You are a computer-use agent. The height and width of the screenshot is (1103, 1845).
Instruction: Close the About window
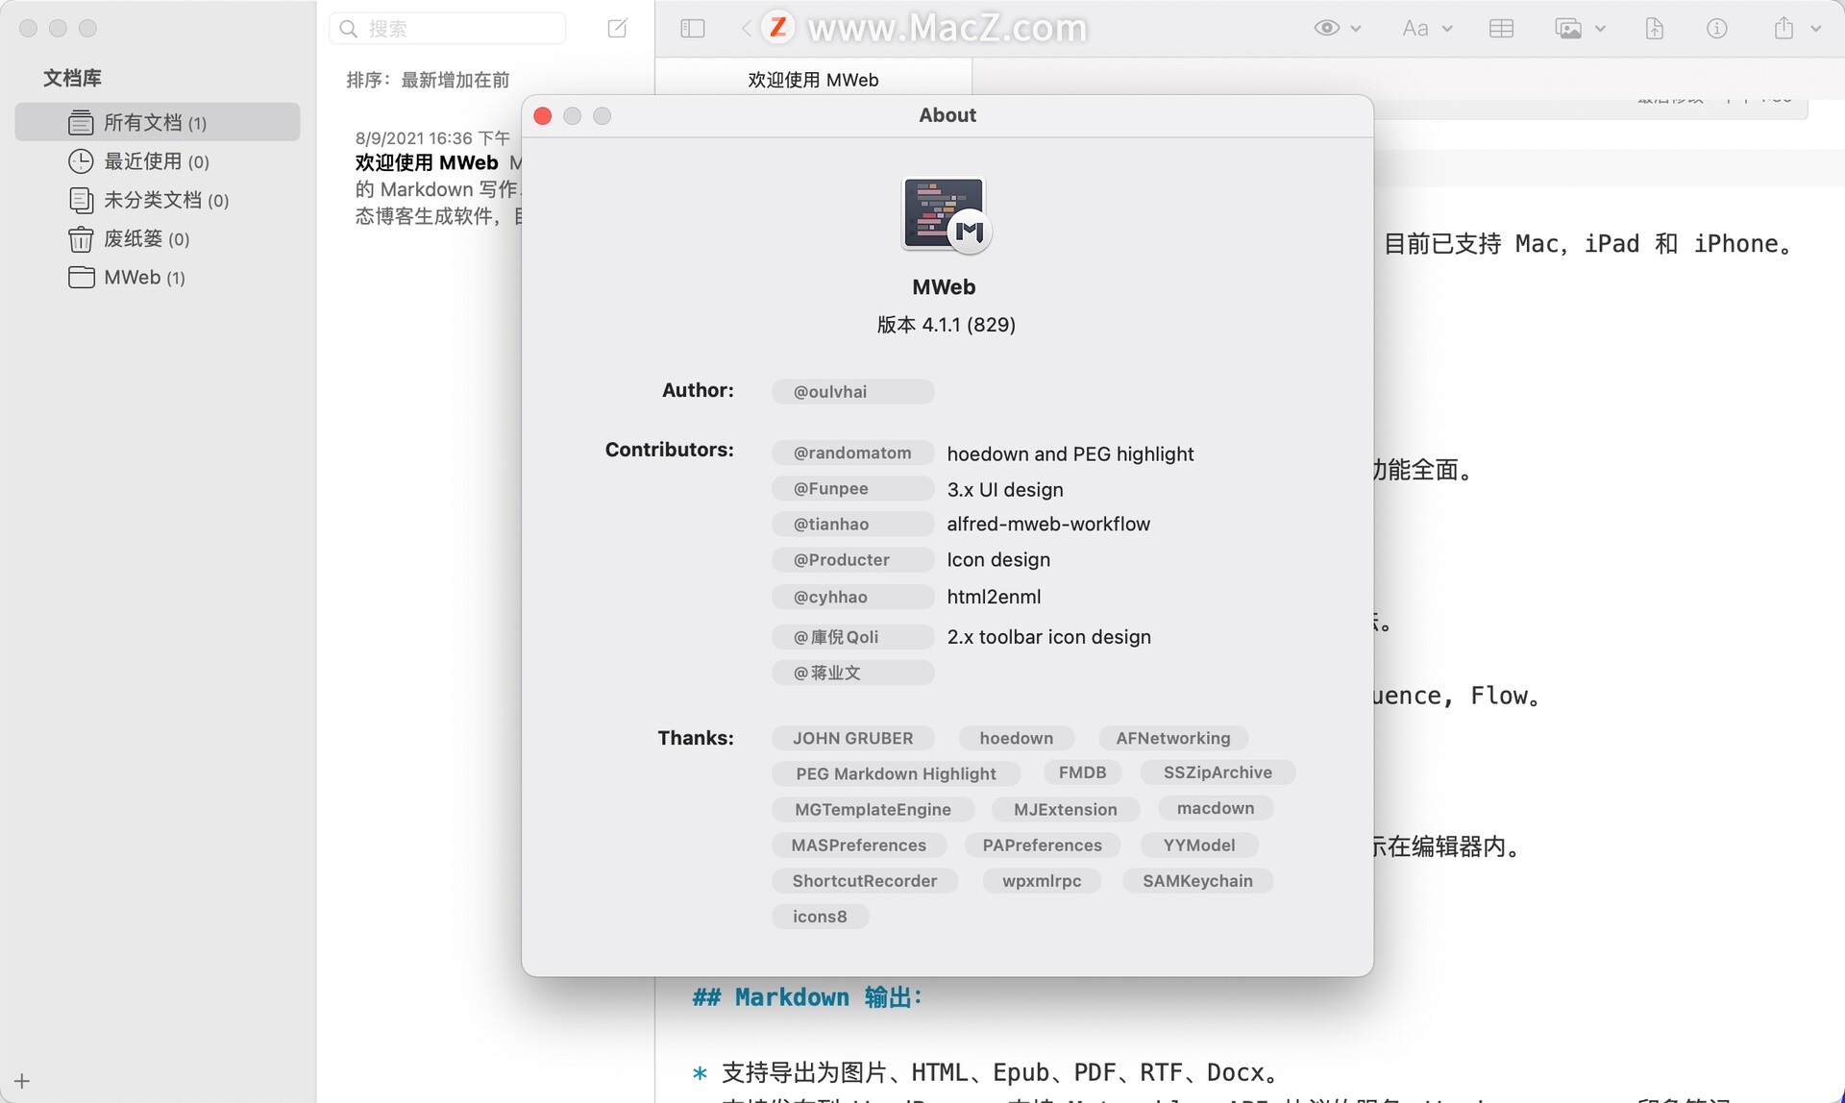point(543,116)
